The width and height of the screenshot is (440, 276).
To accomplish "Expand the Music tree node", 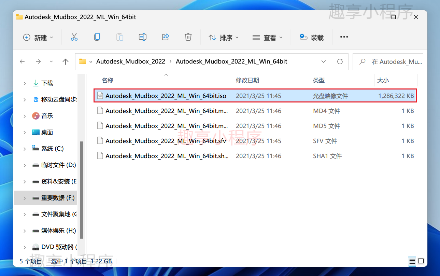I will click(25, 116).
